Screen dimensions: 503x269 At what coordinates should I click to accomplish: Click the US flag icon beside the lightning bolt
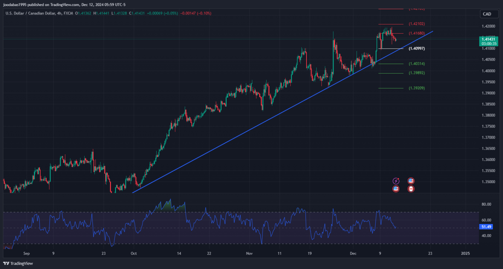tap(396, 189)
